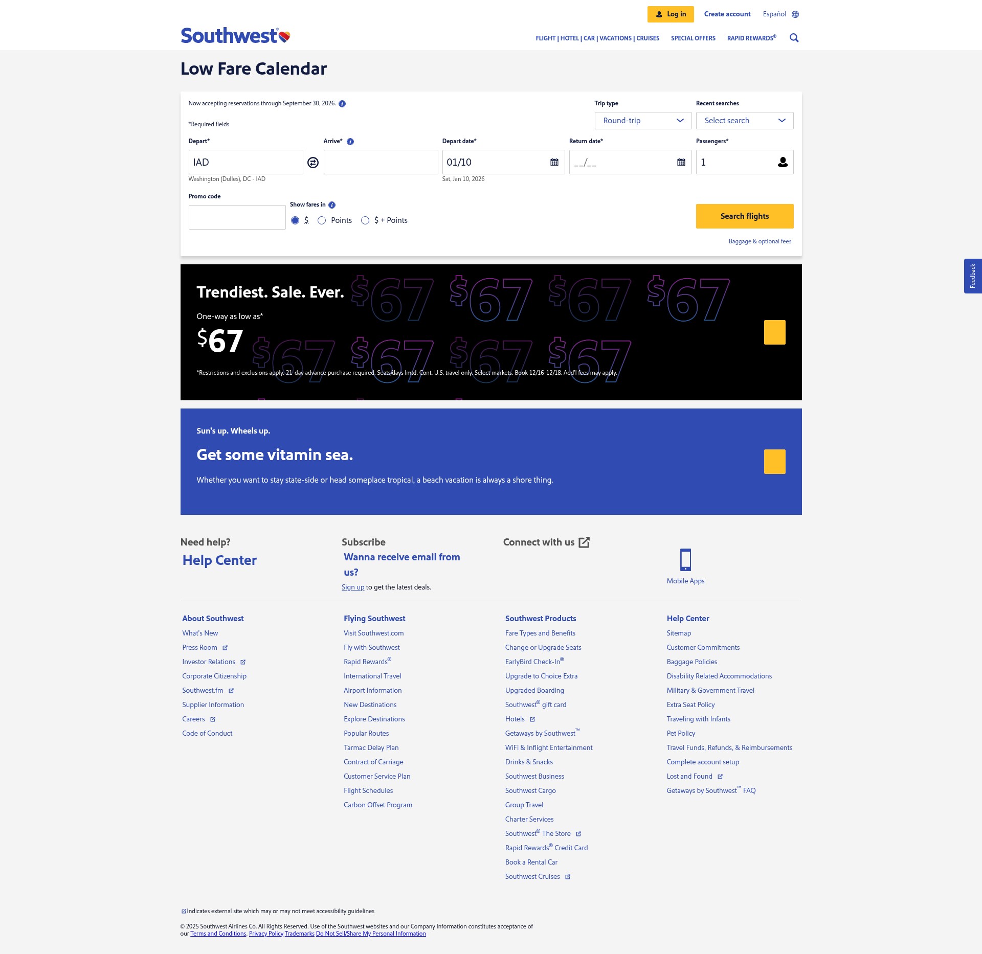This screenshot has height=954, width=982.
Task: Click the Return date input field
Action: coord(630,162)
